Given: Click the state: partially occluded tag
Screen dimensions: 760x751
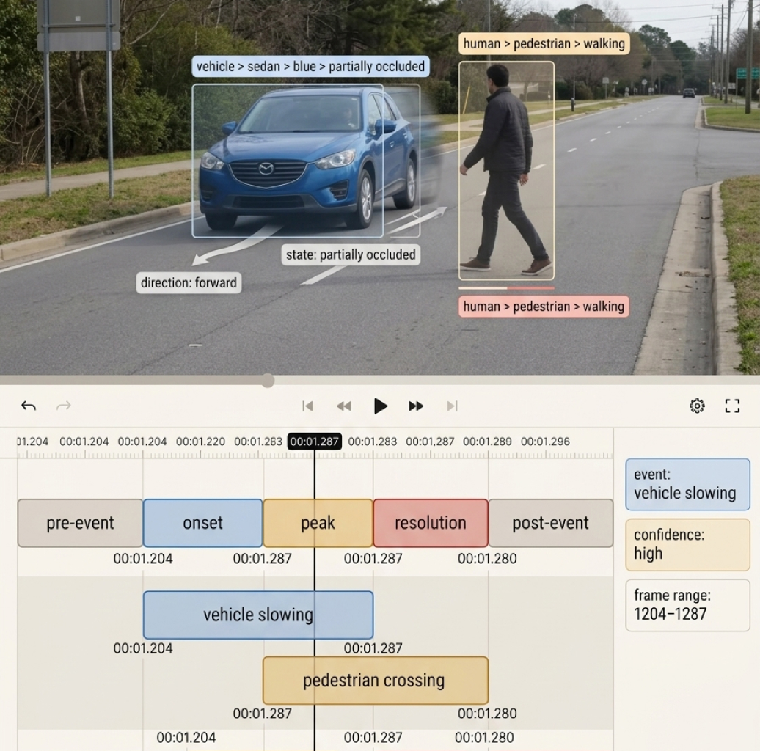Looking at the screenshot, I should tap(351, 254).
